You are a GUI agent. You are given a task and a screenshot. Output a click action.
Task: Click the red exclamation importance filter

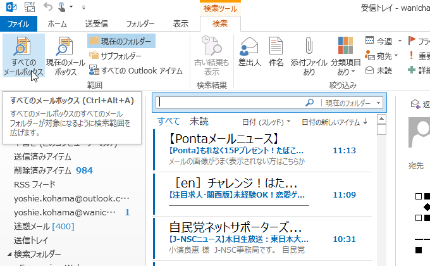pos(411,55)
